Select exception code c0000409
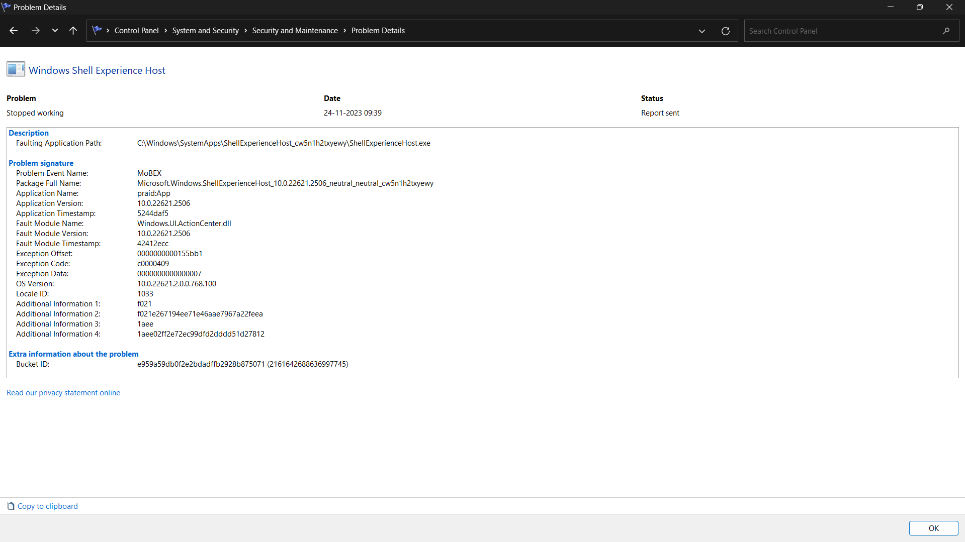This screenshot has height=542, width=965. pyautogui.click(x=153, y=264)
